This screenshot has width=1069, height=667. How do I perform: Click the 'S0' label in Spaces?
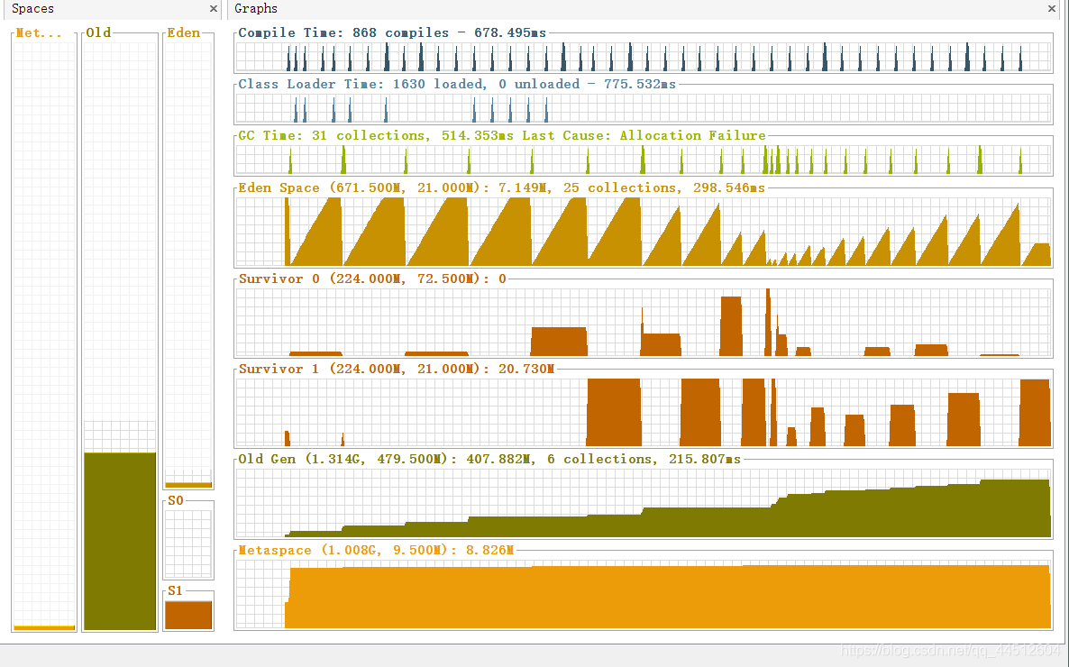[x=175, y=500]
